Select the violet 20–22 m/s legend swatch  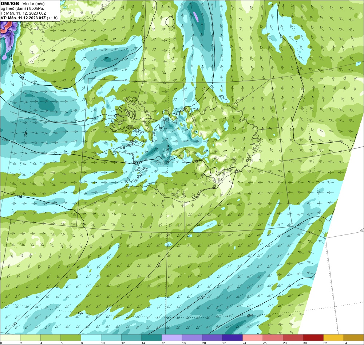(212, 338)
